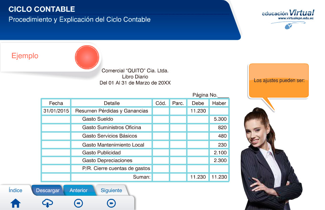Click the 'Página No.' label
325x210 pixels.
coord(205,95)
